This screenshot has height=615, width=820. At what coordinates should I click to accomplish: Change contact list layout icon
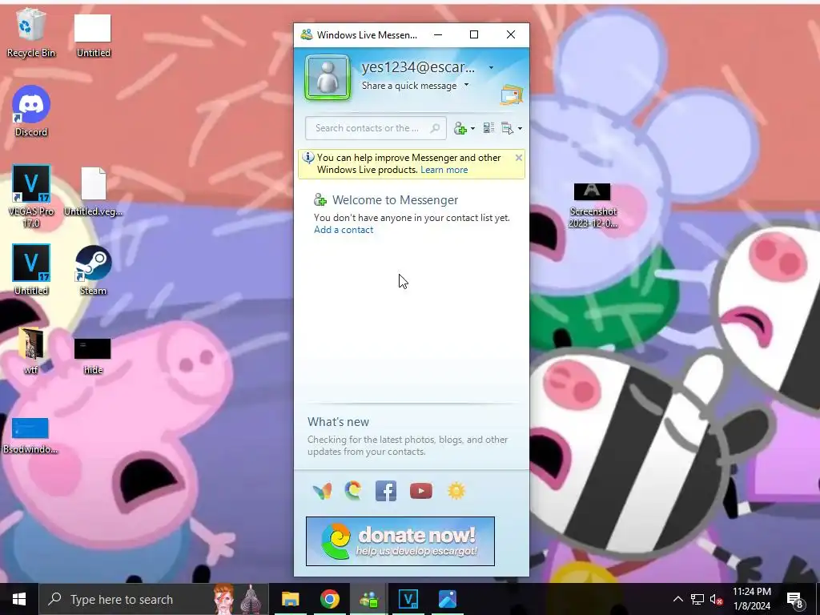click(x=488, y=127)
